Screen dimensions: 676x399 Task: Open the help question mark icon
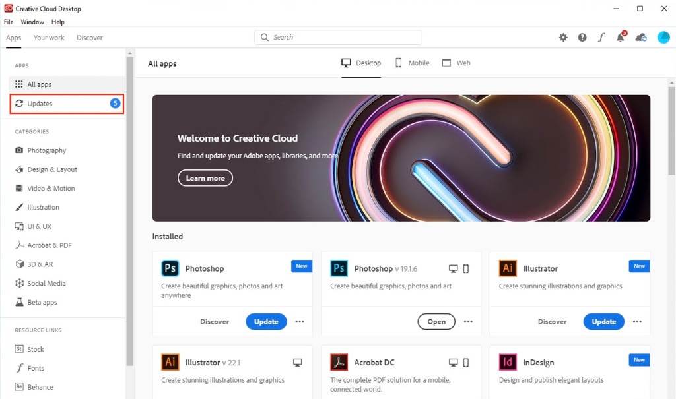(582, 38)
